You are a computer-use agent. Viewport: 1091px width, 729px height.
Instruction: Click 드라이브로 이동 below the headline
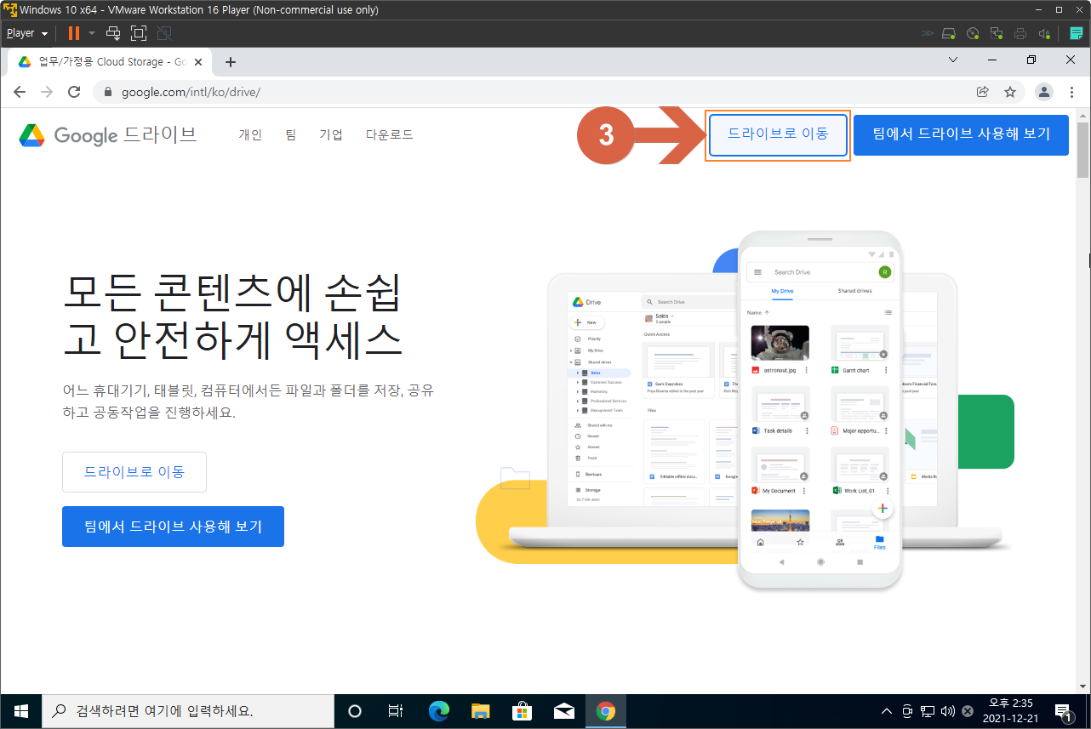134,472
